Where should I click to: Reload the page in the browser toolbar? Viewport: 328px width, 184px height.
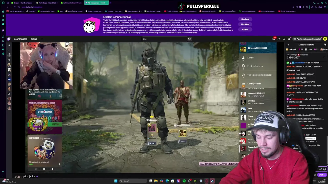[14, 7]
